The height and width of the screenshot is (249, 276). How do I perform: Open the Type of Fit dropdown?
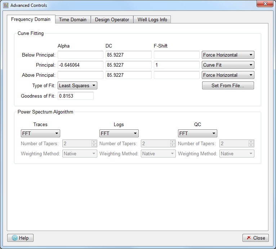(x=77, y=86)
